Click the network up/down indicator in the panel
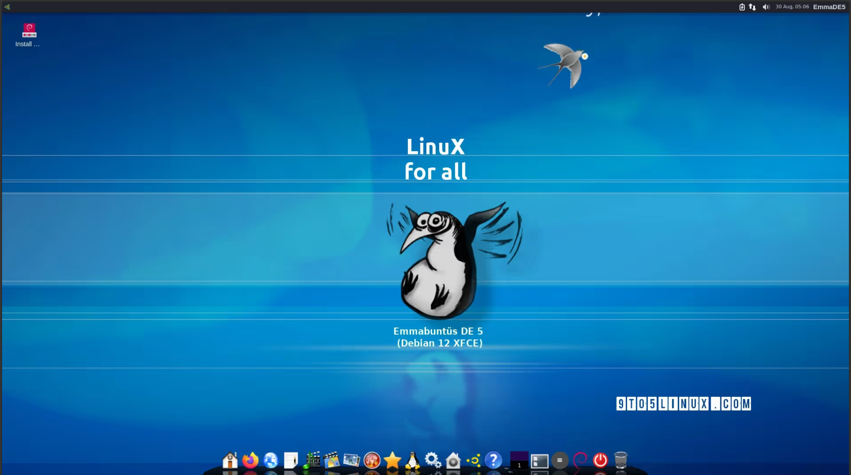The height and width of the screenshot is (475, 851). (752, 7)
